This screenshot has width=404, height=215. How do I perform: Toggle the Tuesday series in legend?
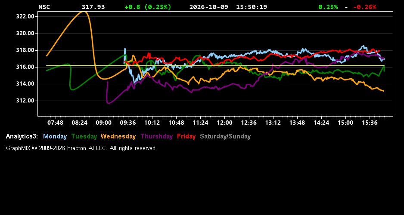coord(84,137)
